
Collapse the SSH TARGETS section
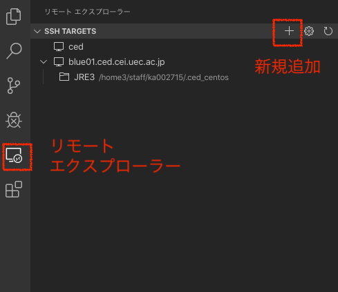click(x=37, y=31)
